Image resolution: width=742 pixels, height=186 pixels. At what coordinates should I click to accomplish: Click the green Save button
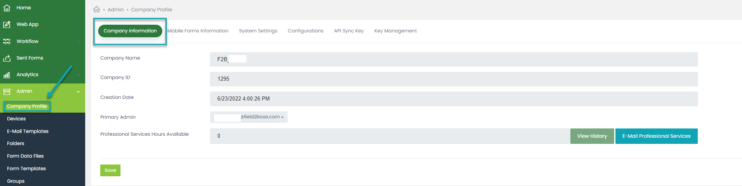pos(110,170)
